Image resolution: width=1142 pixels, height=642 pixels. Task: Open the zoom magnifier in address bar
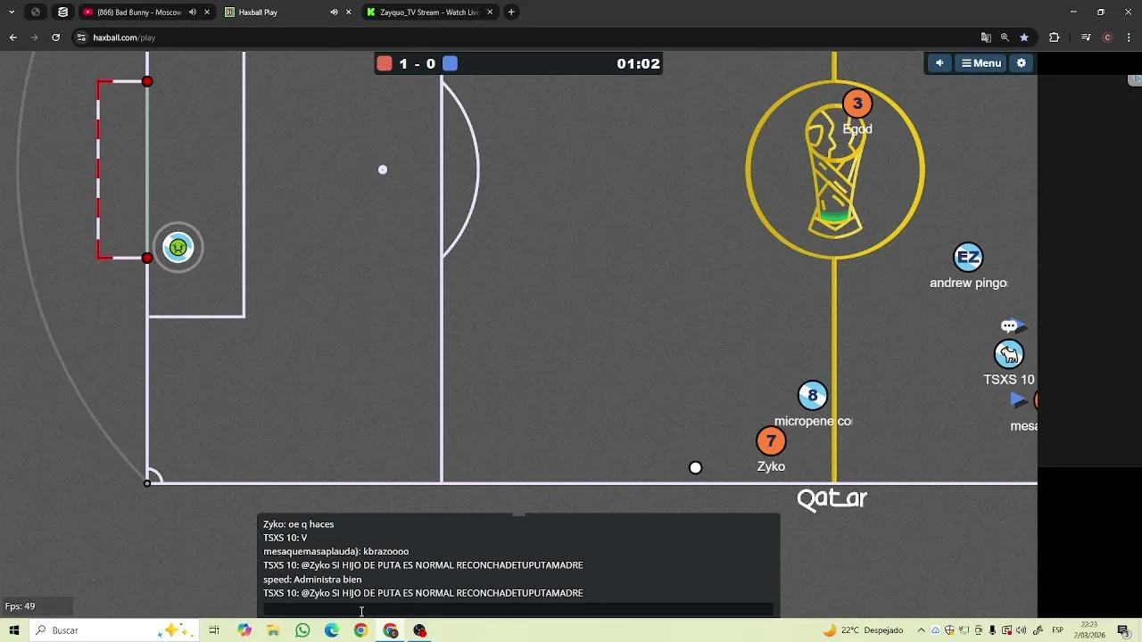click(x=1005, y=37)
